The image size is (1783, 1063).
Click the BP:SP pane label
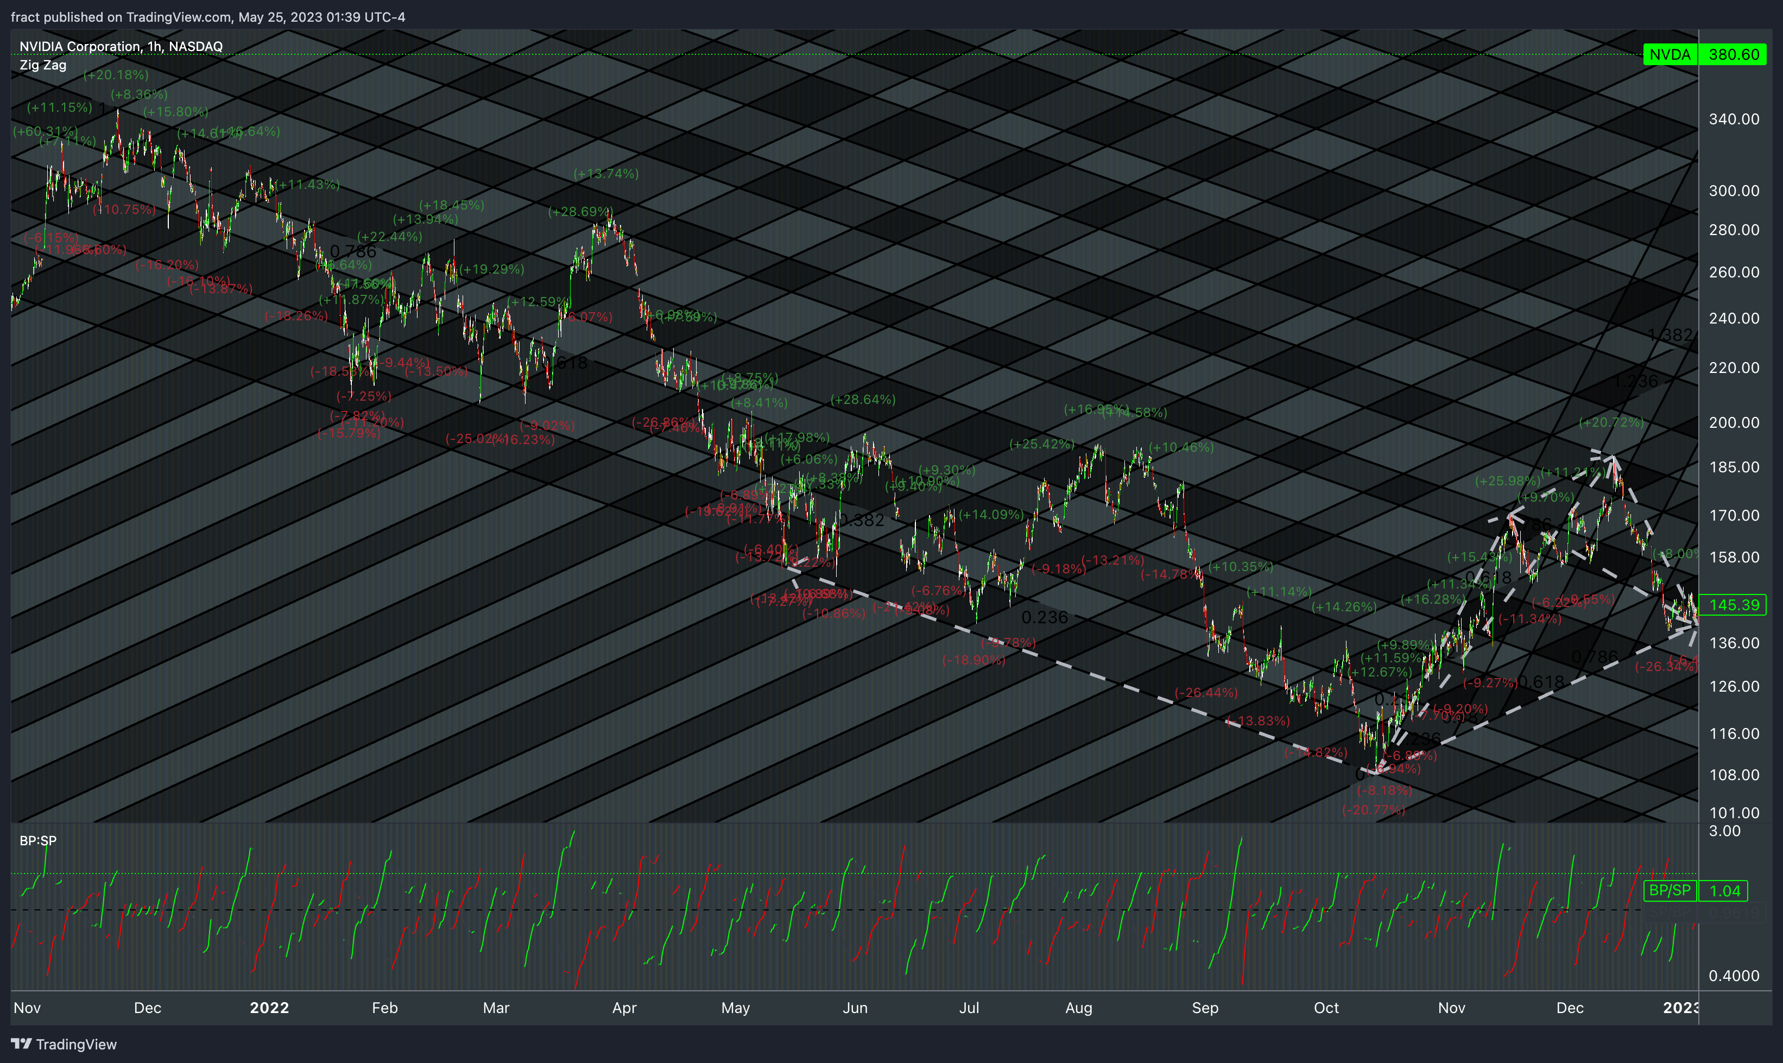tap(38, 840)
